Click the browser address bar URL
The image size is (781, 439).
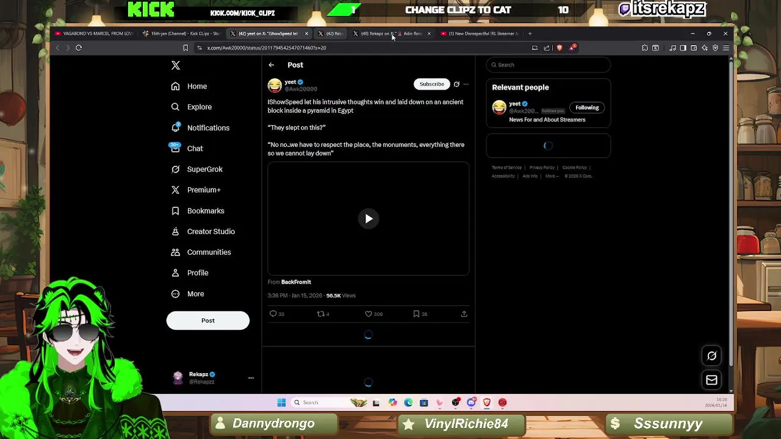pyautogui.click(x=267, y=48)
